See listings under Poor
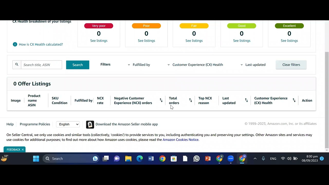This screenshot has height=185, width=329. coord(147,41)
